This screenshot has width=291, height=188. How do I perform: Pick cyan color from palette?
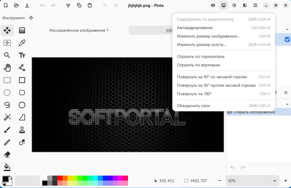(x=95, y=178)
